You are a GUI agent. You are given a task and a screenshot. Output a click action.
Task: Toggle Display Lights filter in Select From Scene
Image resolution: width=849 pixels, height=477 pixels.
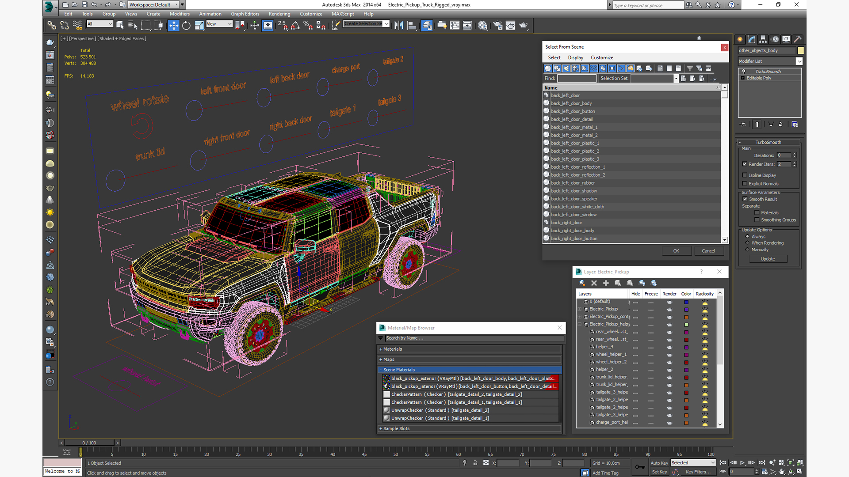coord(566,68)
